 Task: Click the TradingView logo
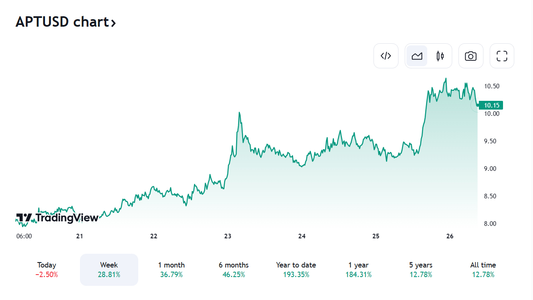coord(57,217)
